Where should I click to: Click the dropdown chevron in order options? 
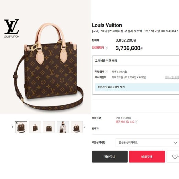(175, 143)
